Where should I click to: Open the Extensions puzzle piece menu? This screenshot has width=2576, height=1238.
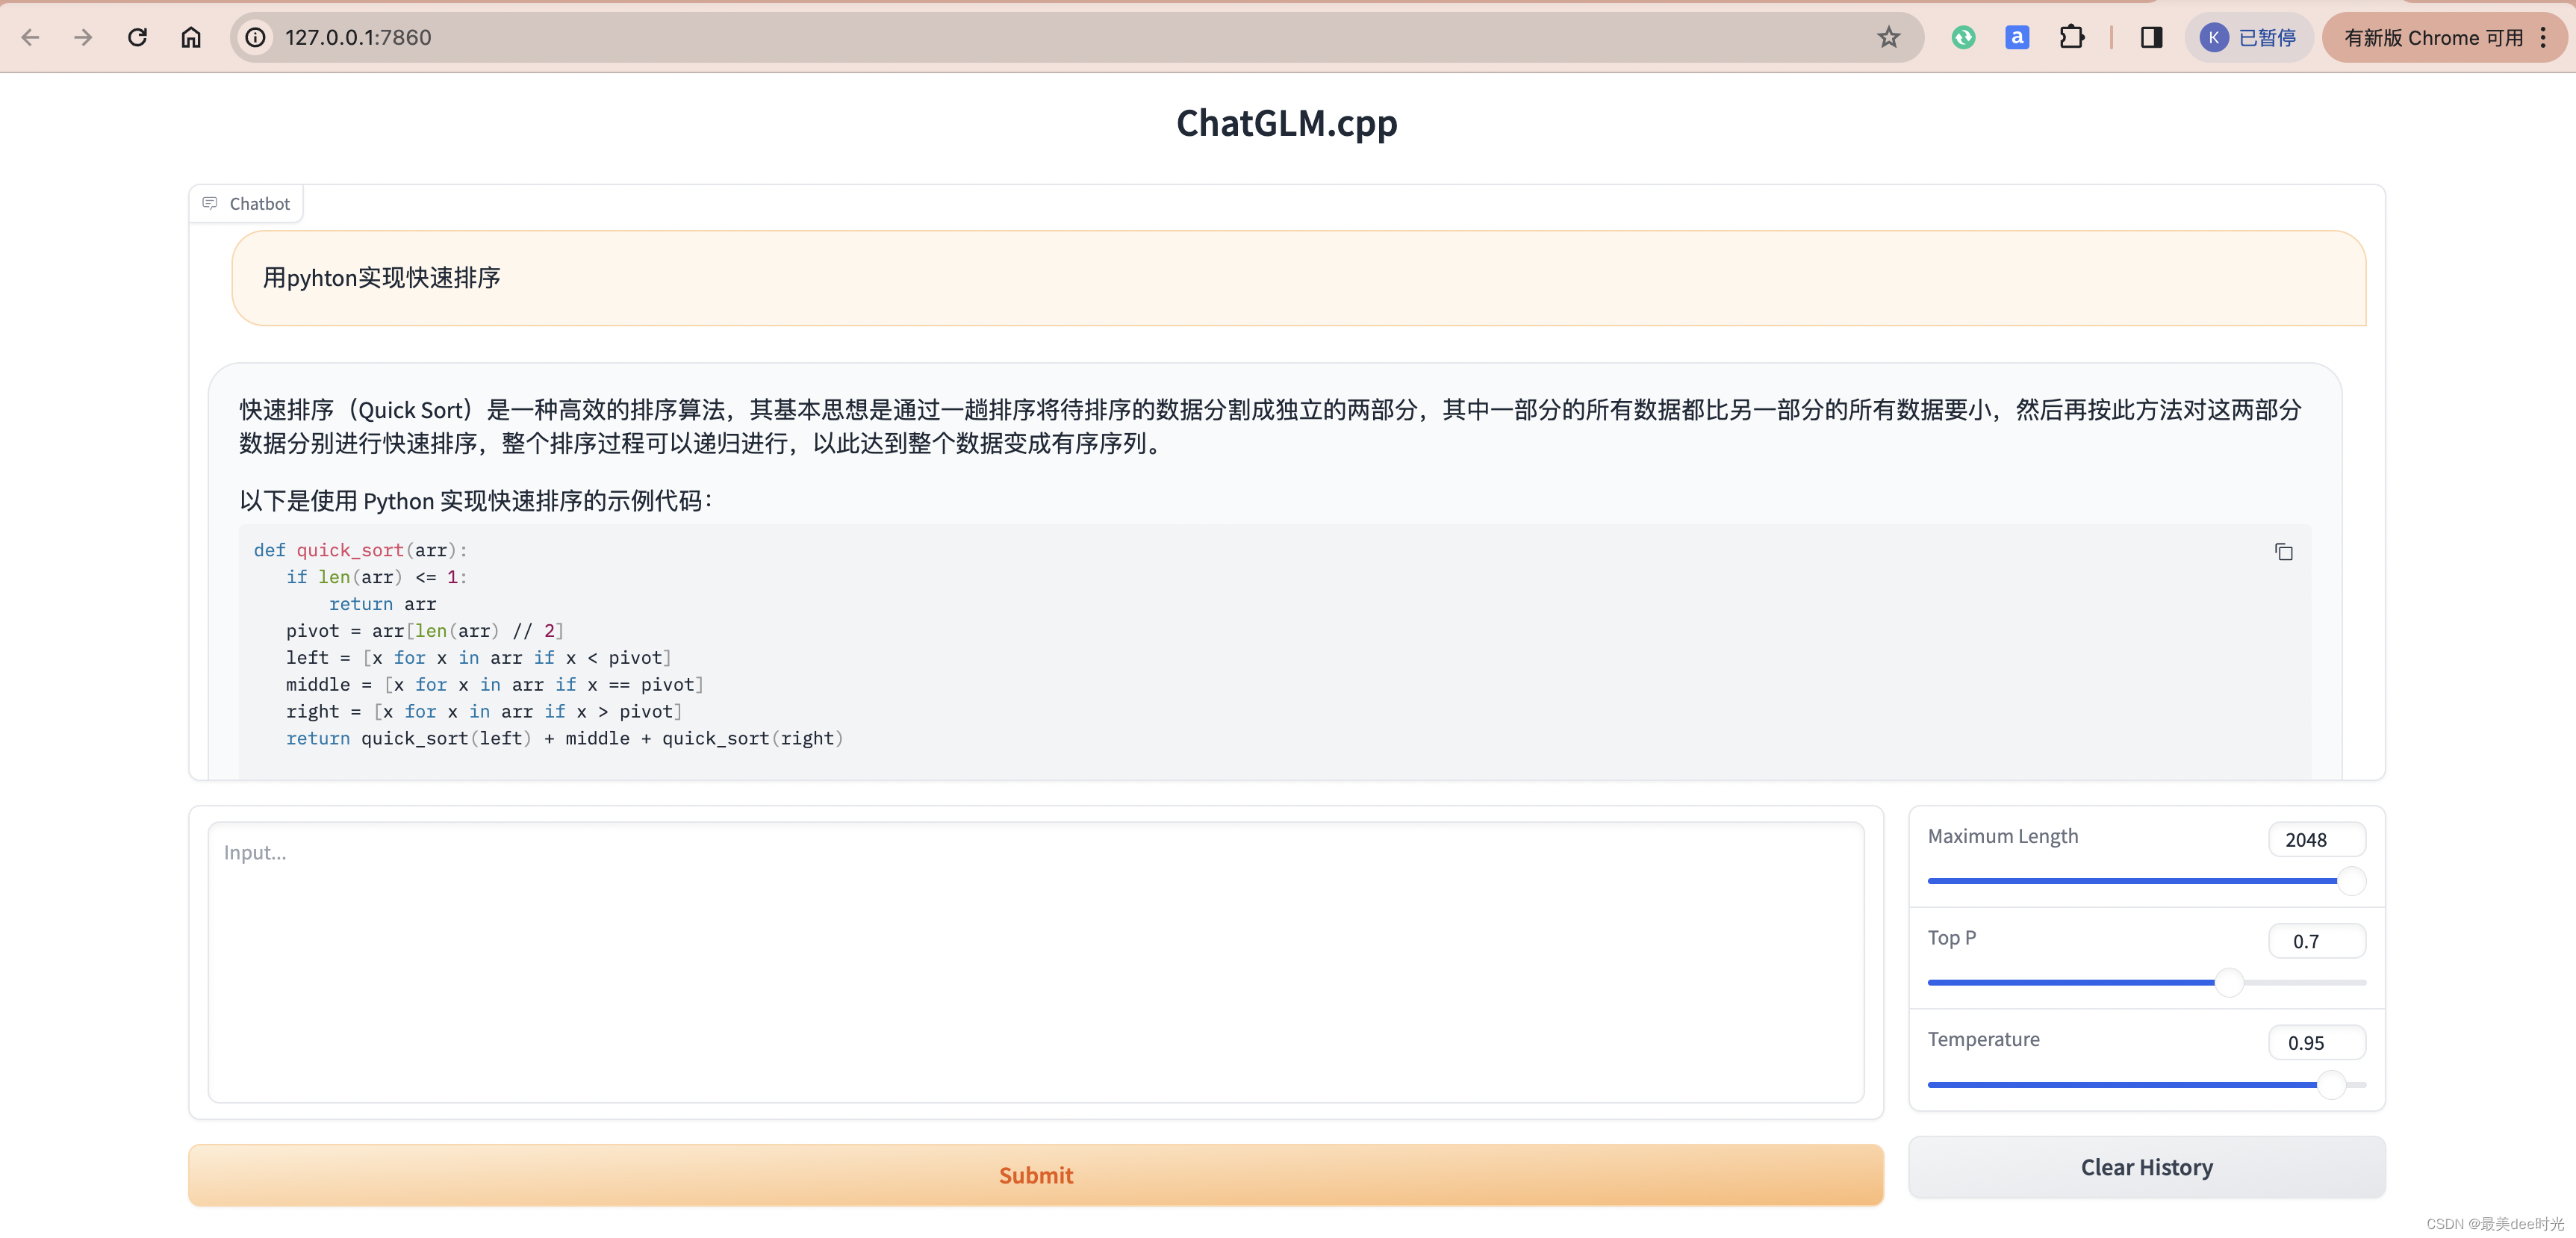pyautogui.click(x=2072, y=37)
